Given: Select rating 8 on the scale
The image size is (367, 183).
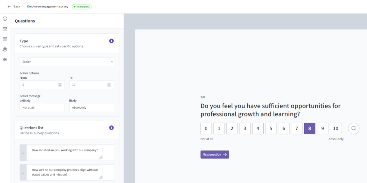Looking at the screenshot, I should [310, 128].
